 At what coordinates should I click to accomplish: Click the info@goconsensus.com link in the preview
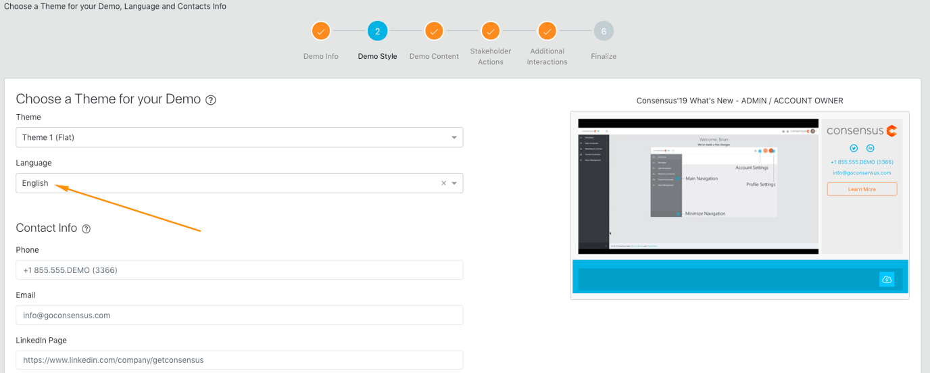pos(862,173)
